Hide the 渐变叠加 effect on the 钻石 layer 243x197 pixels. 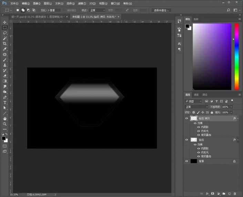click(199, 156)
